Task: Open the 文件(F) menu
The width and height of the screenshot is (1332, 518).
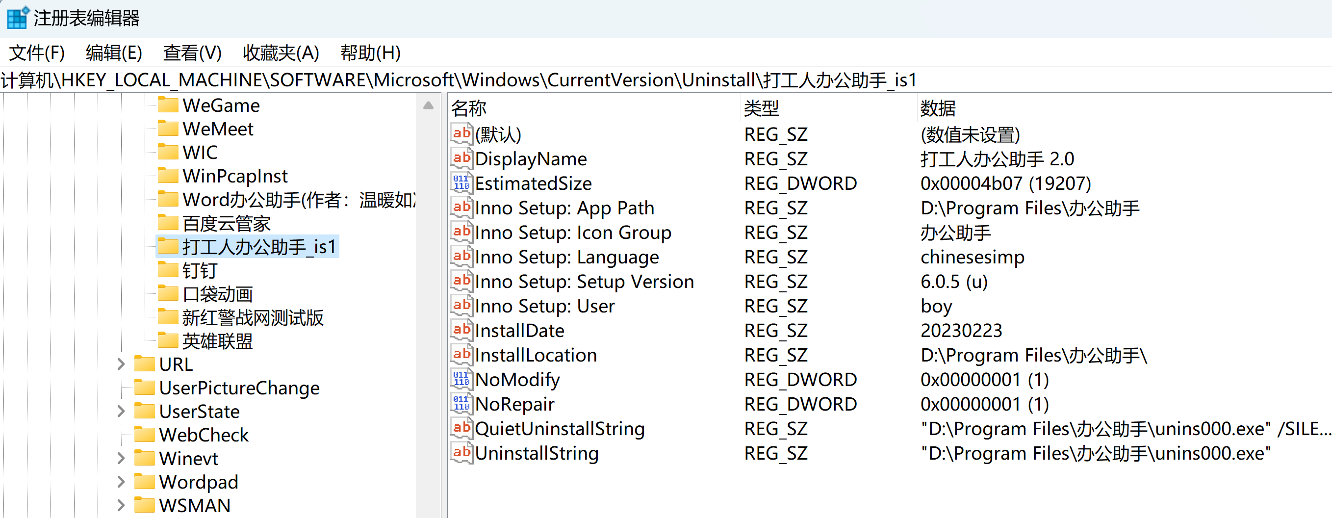Action: point(37,52)
